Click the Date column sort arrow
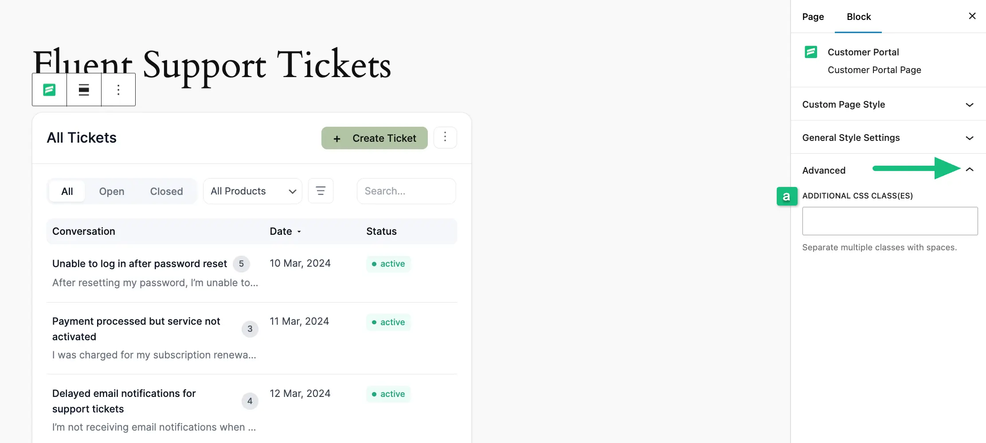The width and height of the screenshot is (986, 443). pyautogui.click(x=299, y=232)
